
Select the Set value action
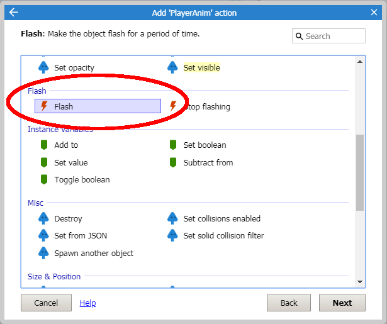pyautogui.click(x=70, y=162)
